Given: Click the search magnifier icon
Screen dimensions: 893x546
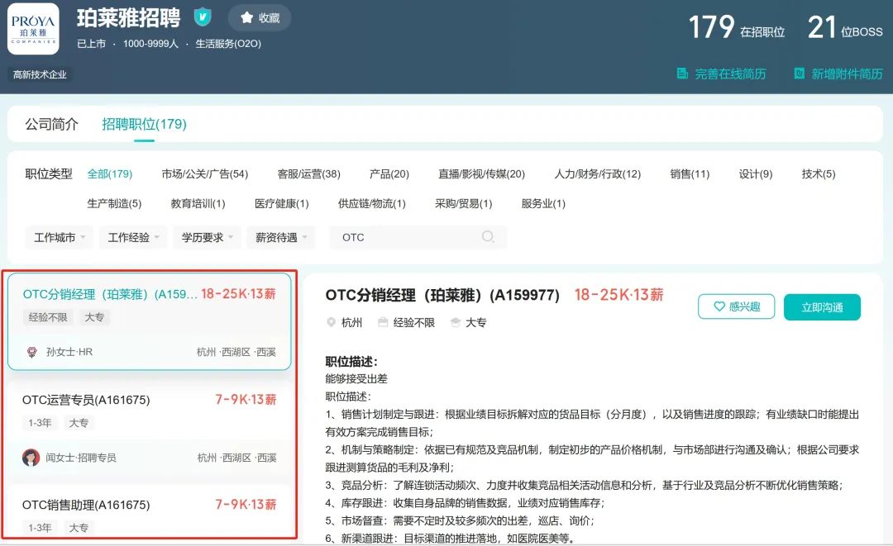Looking at the screenshot, I should click(488, 236).
